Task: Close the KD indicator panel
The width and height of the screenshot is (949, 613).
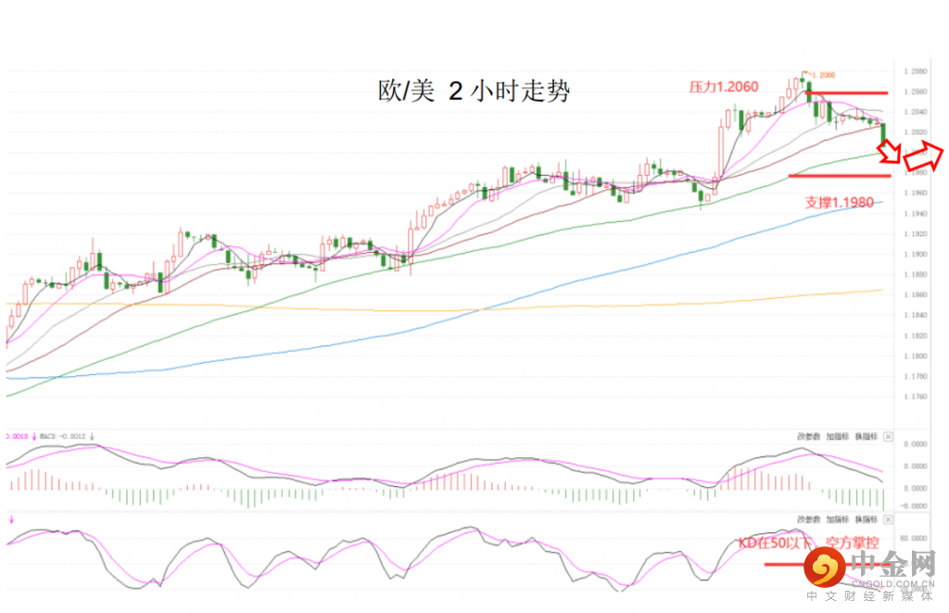Action: (x=888, y=519)
